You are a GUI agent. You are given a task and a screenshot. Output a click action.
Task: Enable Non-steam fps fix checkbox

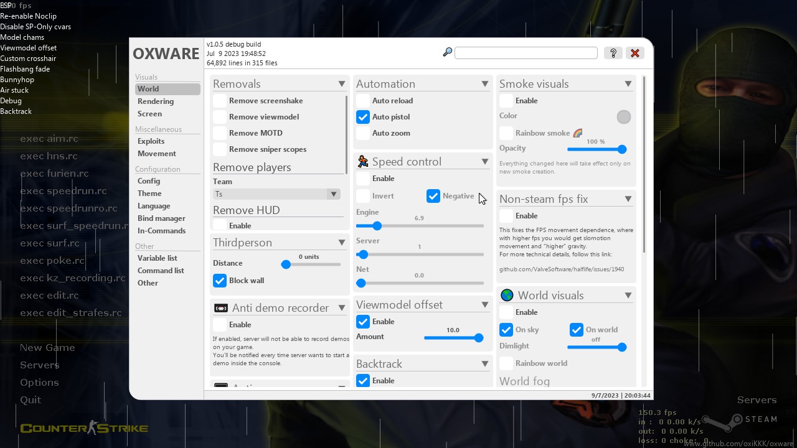[x=506, y=216]
